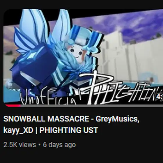Click the gray unwatched progress bar portion
The width and height of the screenshot is (163, 163).
click(x=92, y=106)
